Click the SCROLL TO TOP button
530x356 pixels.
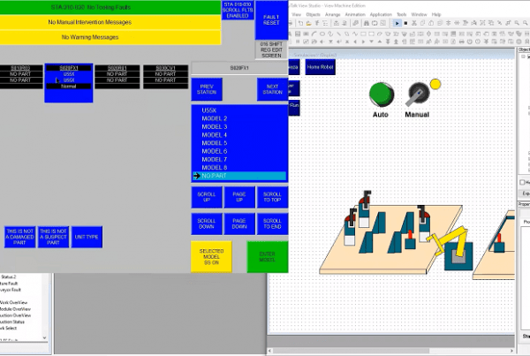click(272, 197)
